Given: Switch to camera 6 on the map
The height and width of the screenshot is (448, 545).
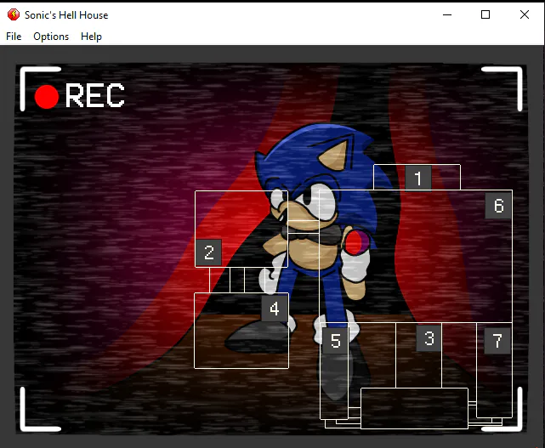Looking at the screenshot, I should click(x=498, y=206).
